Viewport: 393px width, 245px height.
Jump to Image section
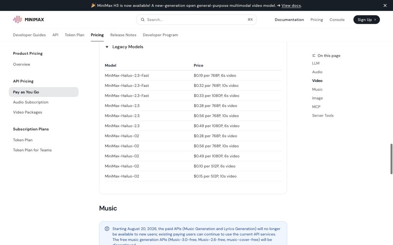pos(317,98)
